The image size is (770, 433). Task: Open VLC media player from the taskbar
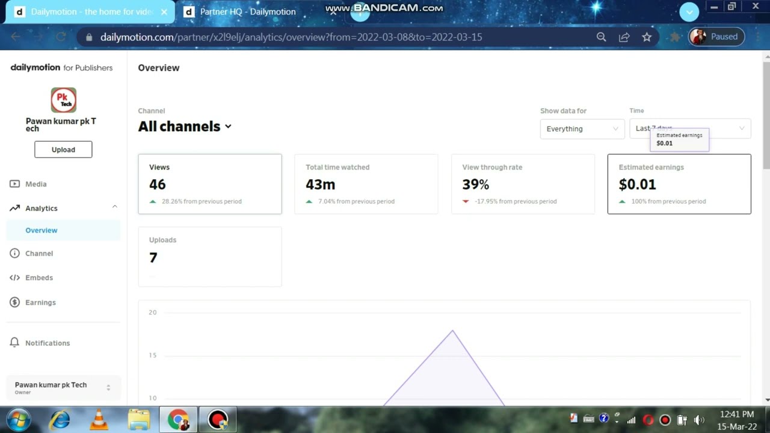(x=99, y=420)
